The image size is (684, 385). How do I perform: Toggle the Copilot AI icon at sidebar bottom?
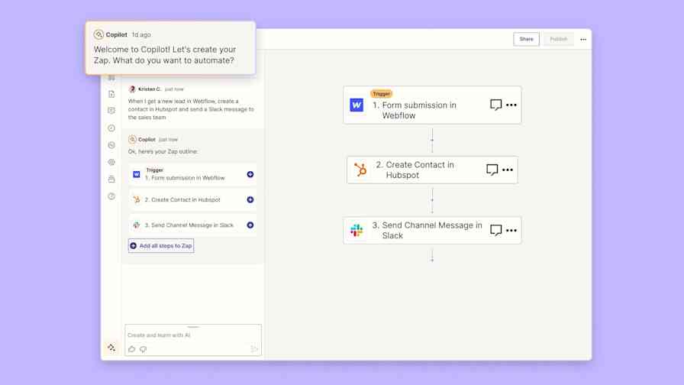tap(111, 348)
